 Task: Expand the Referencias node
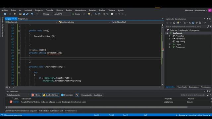(170, 39)
